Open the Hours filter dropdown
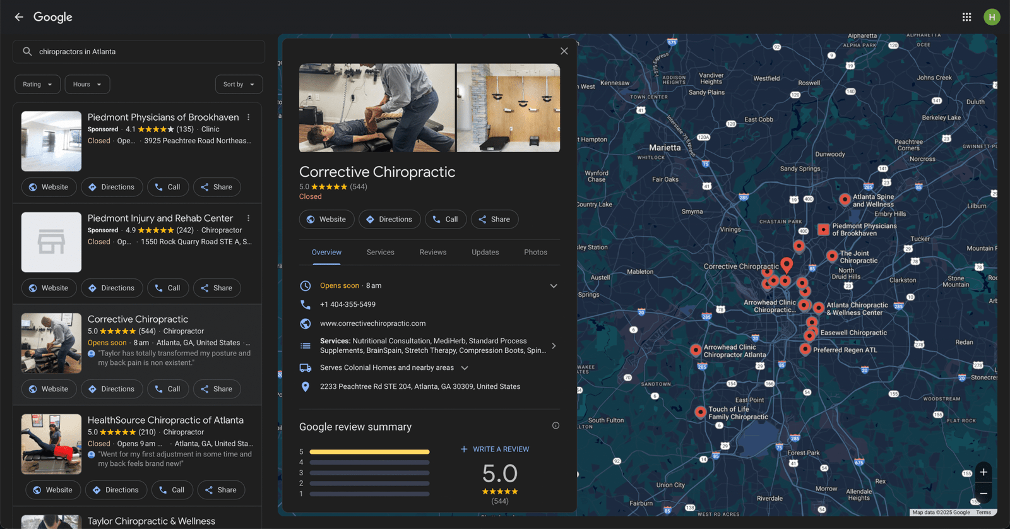Viewport: 1010px width, 529px height. click(87, 85)
